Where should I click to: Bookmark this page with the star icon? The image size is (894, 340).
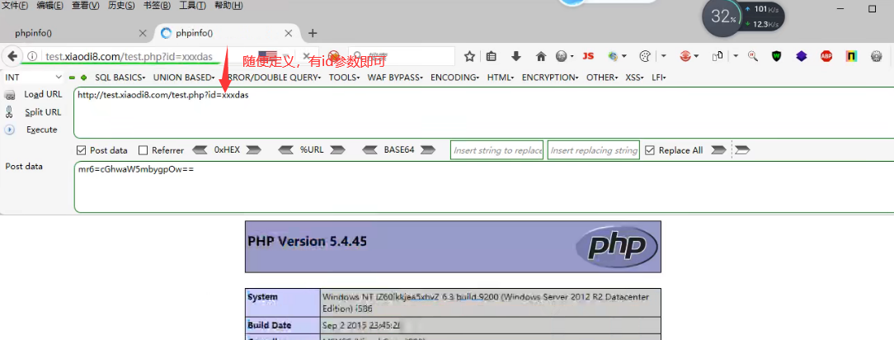coord(469,56)
